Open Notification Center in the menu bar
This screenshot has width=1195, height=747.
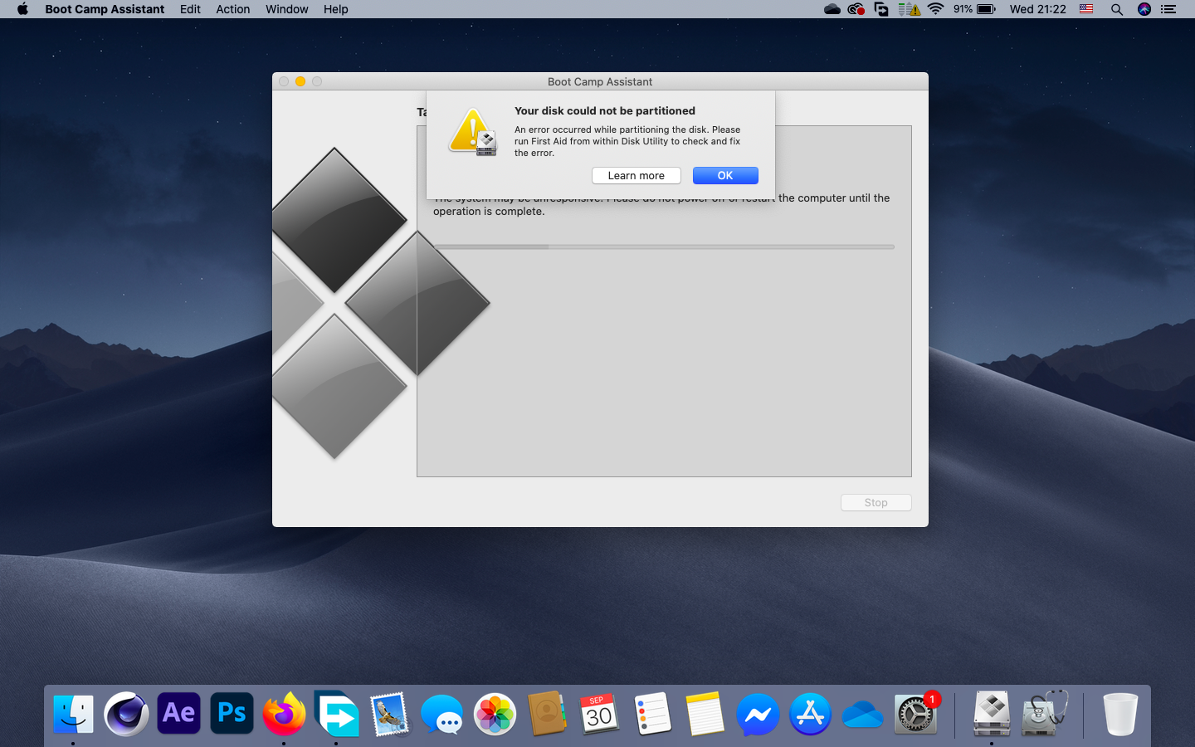[1168, 9]
